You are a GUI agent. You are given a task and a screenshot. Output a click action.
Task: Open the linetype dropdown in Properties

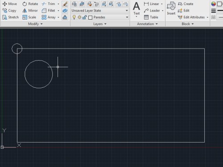(220, 17)
